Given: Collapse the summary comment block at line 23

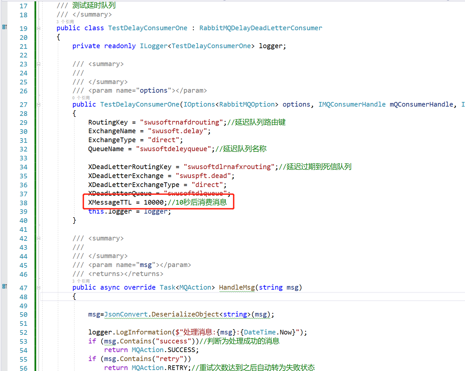Looking at the screenshot, I should click(39, 64).
